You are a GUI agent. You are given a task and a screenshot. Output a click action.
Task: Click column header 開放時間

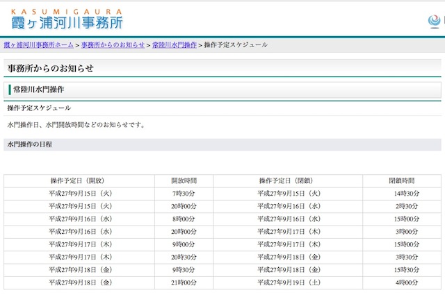coord(184,180)
